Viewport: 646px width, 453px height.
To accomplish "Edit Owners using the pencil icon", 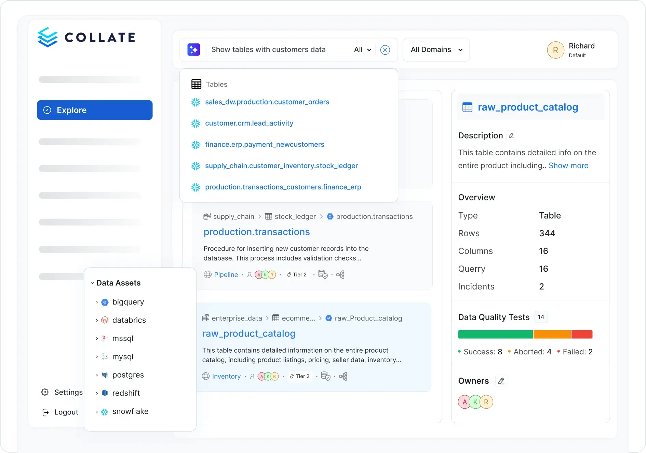I will click(x=501, y=381).
